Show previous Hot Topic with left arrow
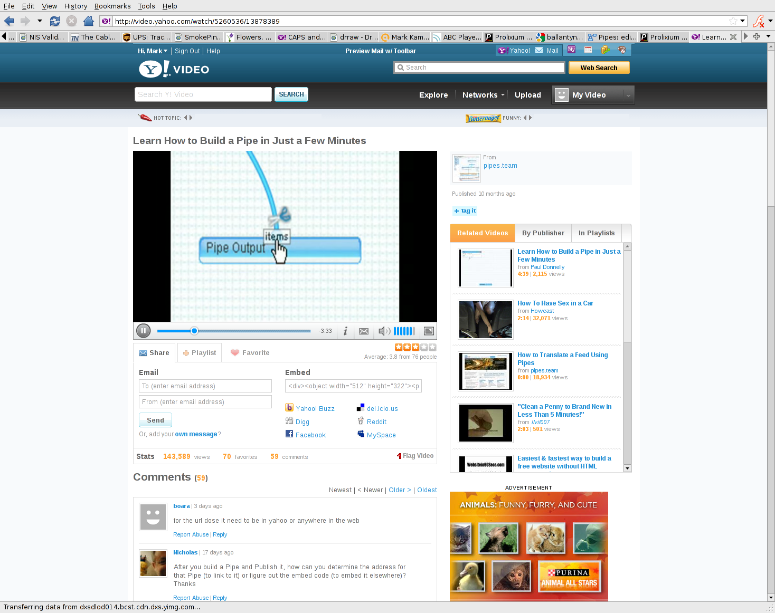This screenshot has width=775, height=613. [185, 118]
